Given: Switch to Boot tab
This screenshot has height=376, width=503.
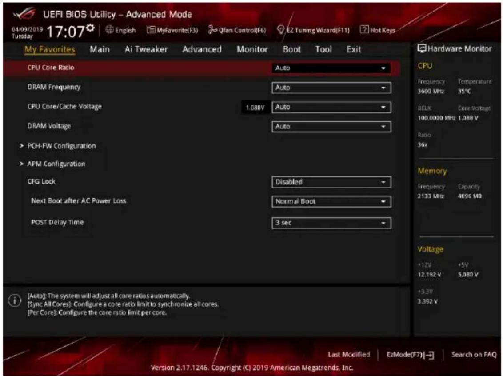Looking at the screenshot, I should [x=292, y=49].
